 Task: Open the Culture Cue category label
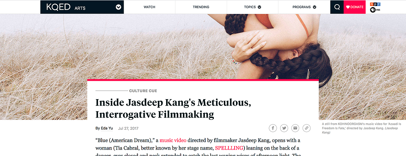click(x=143, y=91)
